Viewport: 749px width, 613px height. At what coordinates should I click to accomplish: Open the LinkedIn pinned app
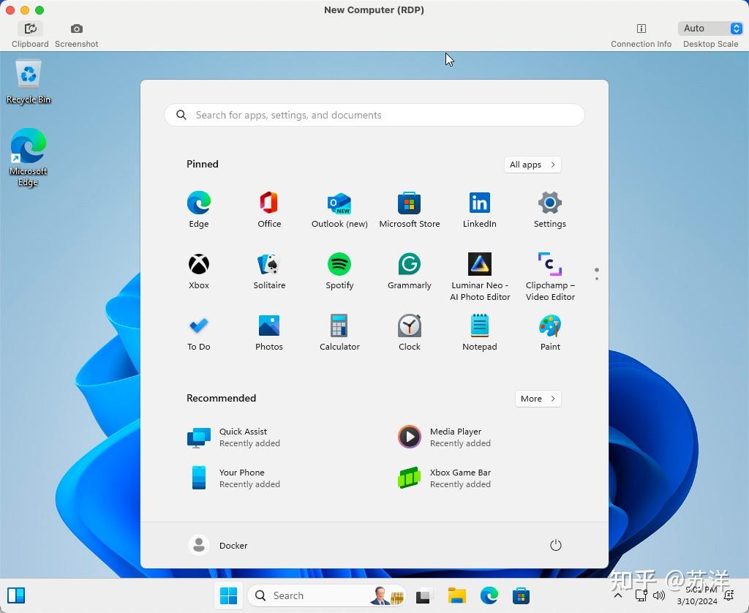click(x=480, y=210)
